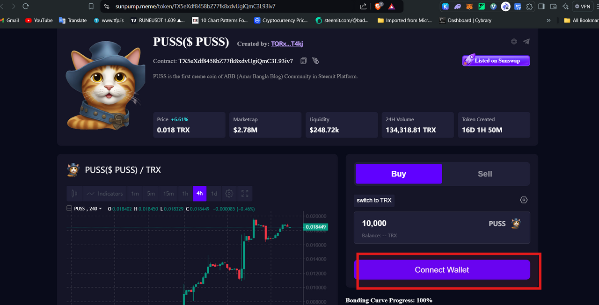The image size is (599, 305).
Task: Set chart interval to 15m
Action: coord(168,194)
